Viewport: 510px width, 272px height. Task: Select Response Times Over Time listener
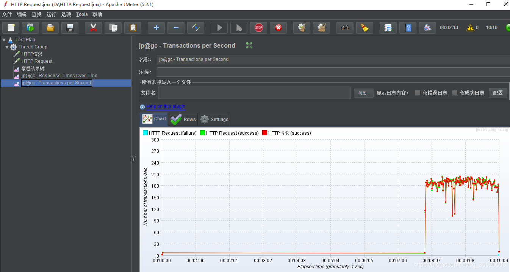pos(59,76)
